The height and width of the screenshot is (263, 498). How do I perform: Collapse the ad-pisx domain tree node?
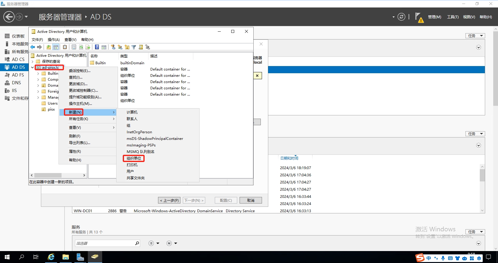32,68
